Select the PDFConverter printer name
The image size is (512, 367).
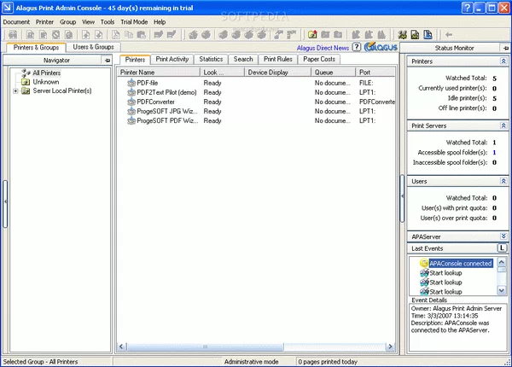click(x=156, y=102)
